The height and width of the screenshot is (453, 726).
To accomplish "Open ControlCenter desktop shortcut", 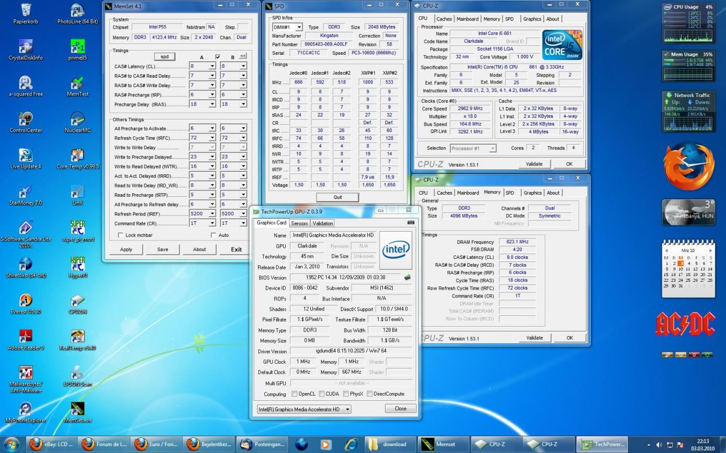I will coord(26,123).
